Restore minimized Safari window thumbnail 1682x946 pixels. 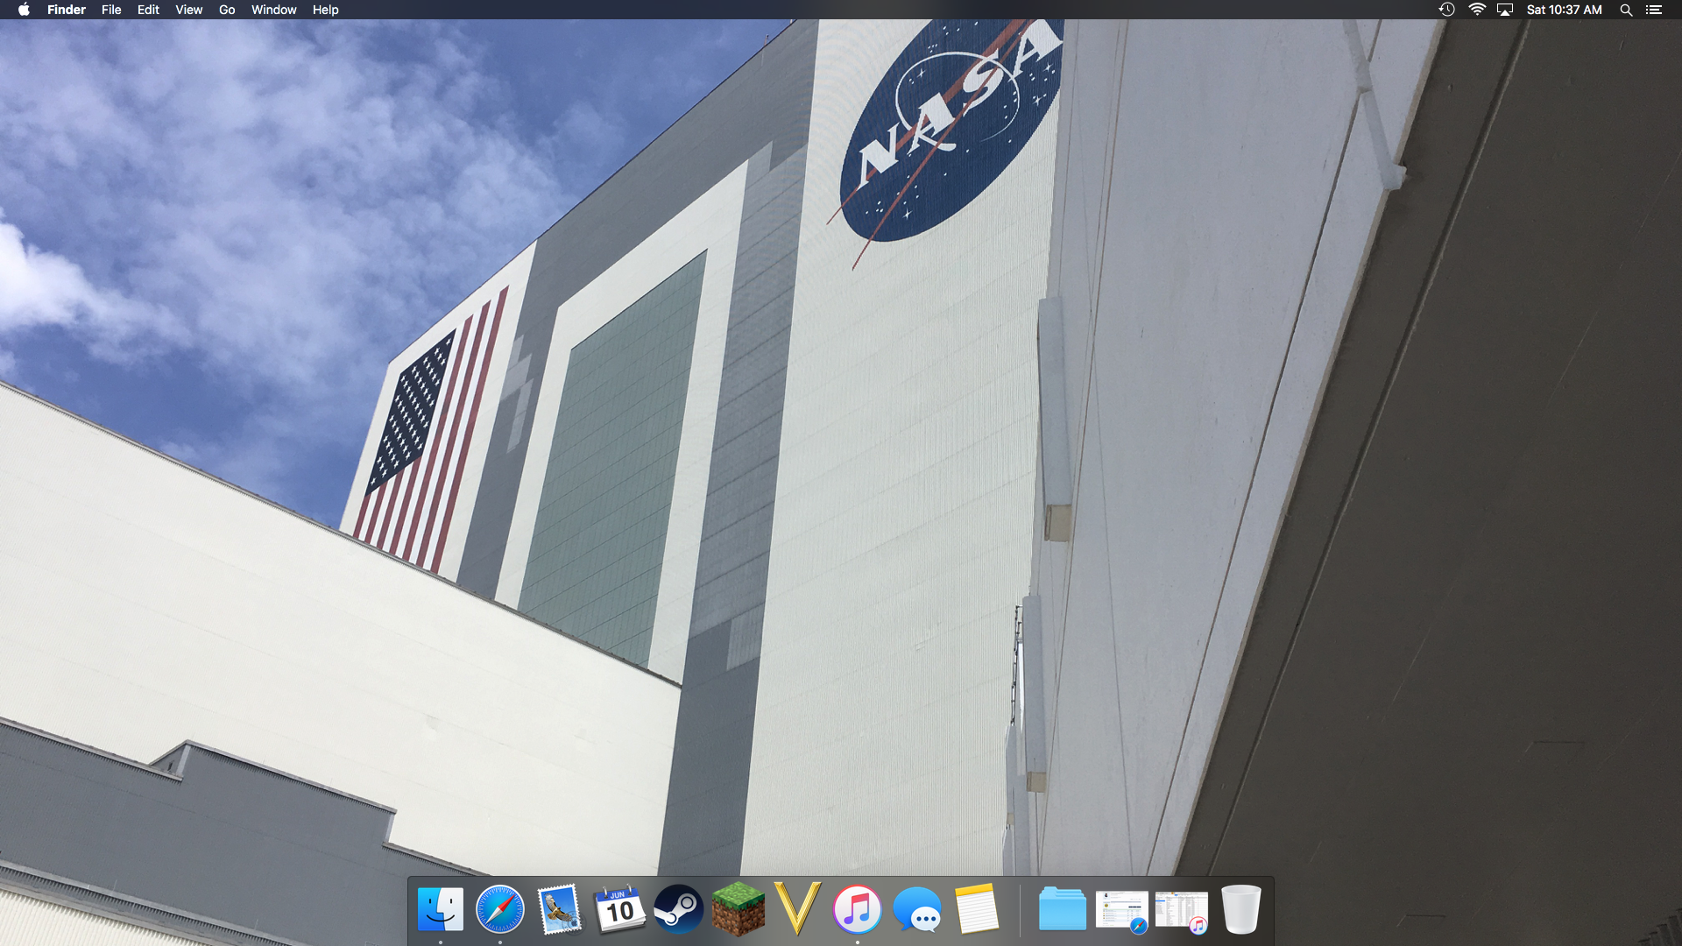[x=1121, y=911]
